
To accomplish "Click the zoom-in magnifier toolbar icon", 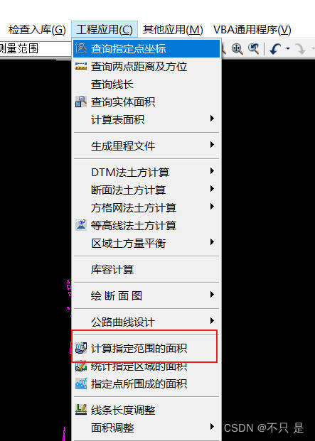I will pyautogui.click(x=237, y=49).
